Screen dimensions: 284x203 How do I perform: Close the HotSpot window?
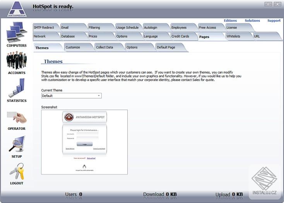(x=277, y=4)
